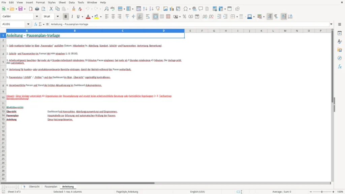
Task: Open the Sheet menu
Action: click(62, 2)
